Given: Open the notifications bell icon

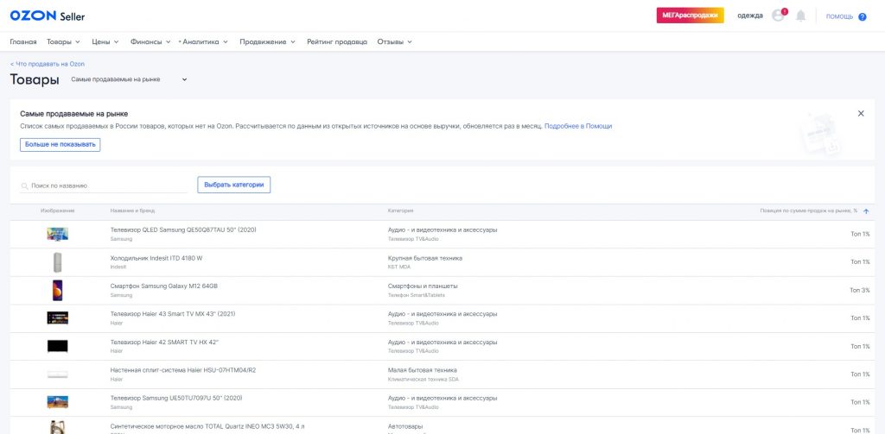Looking at the screenshot, I should click(x=800, y=16).
